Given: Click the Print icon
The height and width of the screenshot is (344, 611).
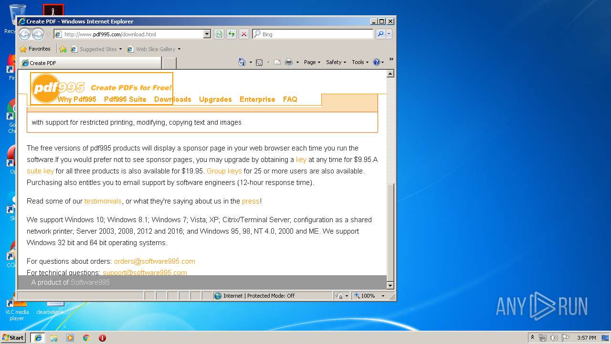Looking at the screenshot, I should point(289,62).
